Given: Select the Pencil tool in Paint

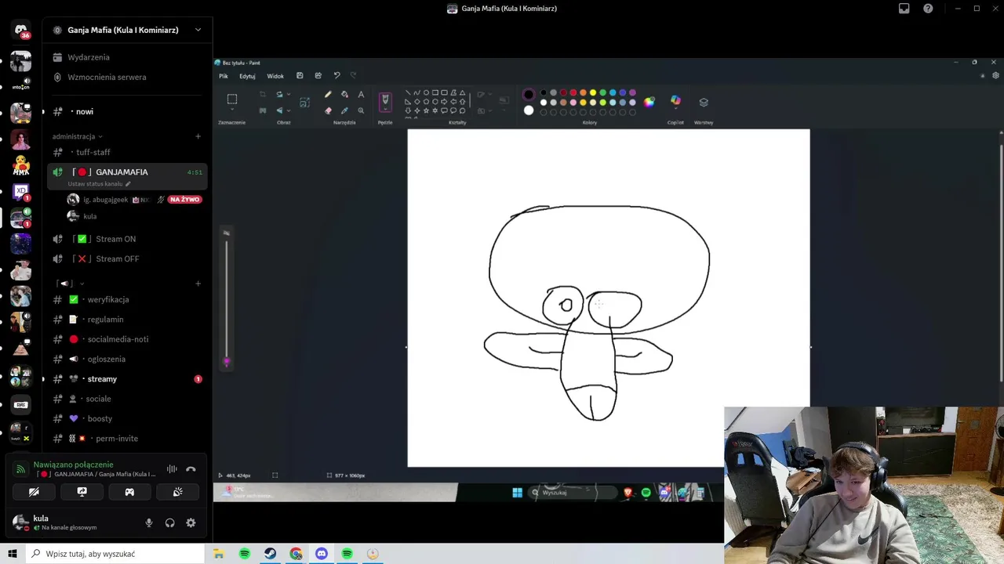Looking at the screenshot, I should pos(328,95).
